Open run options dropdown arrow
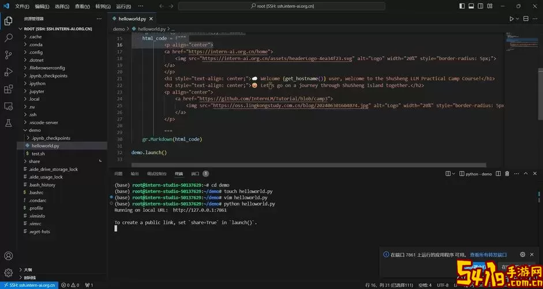Image resolution: width=543 pixels, height=289 pixels. click(x=518, y=18)
